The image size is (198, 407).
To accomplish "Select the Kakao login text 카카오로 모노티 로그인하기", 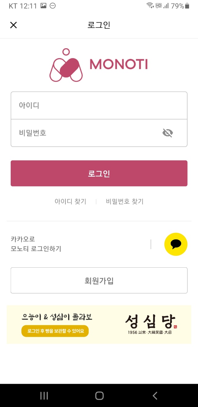I will pos(36,244).
